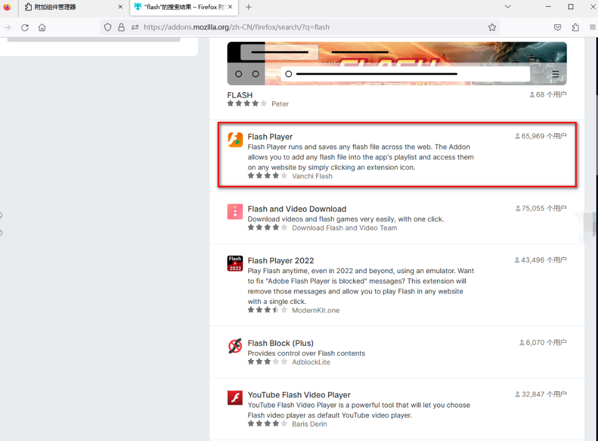This screenshot has height=441, width=598.
Task: Close the 附加组件管理器 tab
Action: [120, 7]
